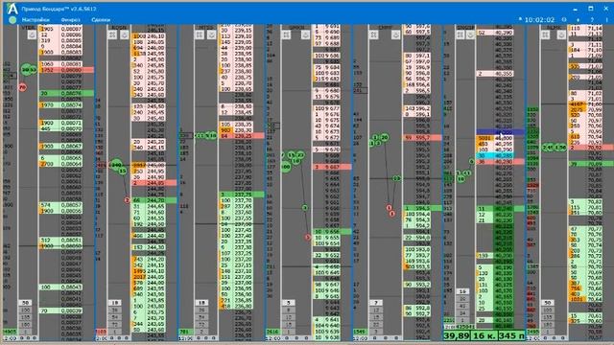
Task: Click red ask row 3 at 9 667
Action: pos(332,167)
